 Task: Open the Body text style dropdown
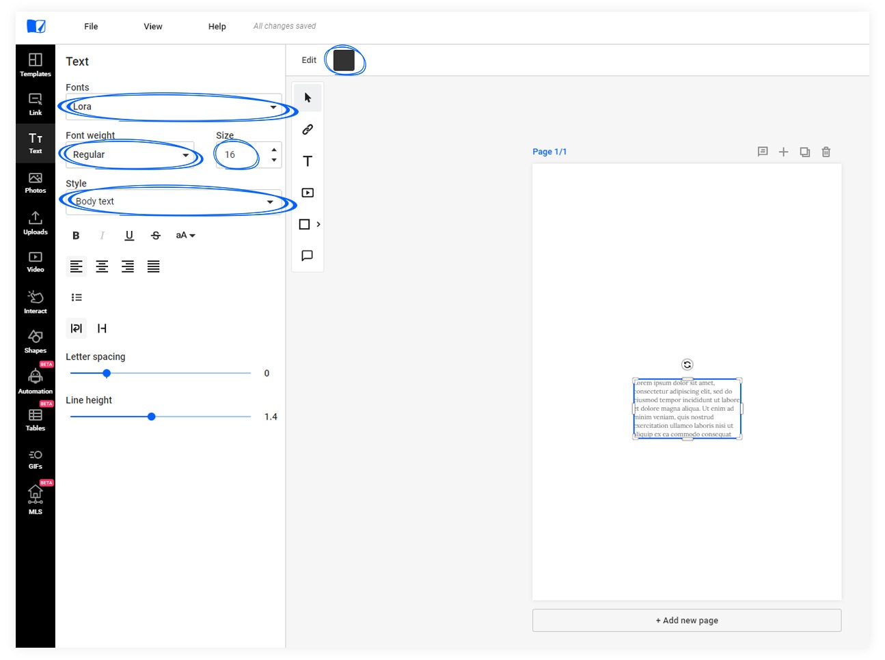[174, 202]
